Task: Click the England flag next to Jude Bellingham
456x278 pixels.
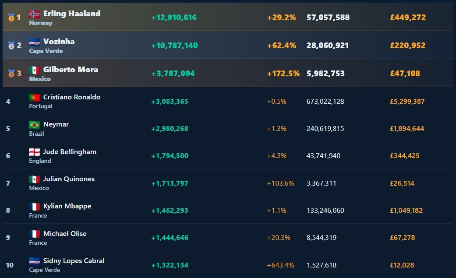Action: 34,152
